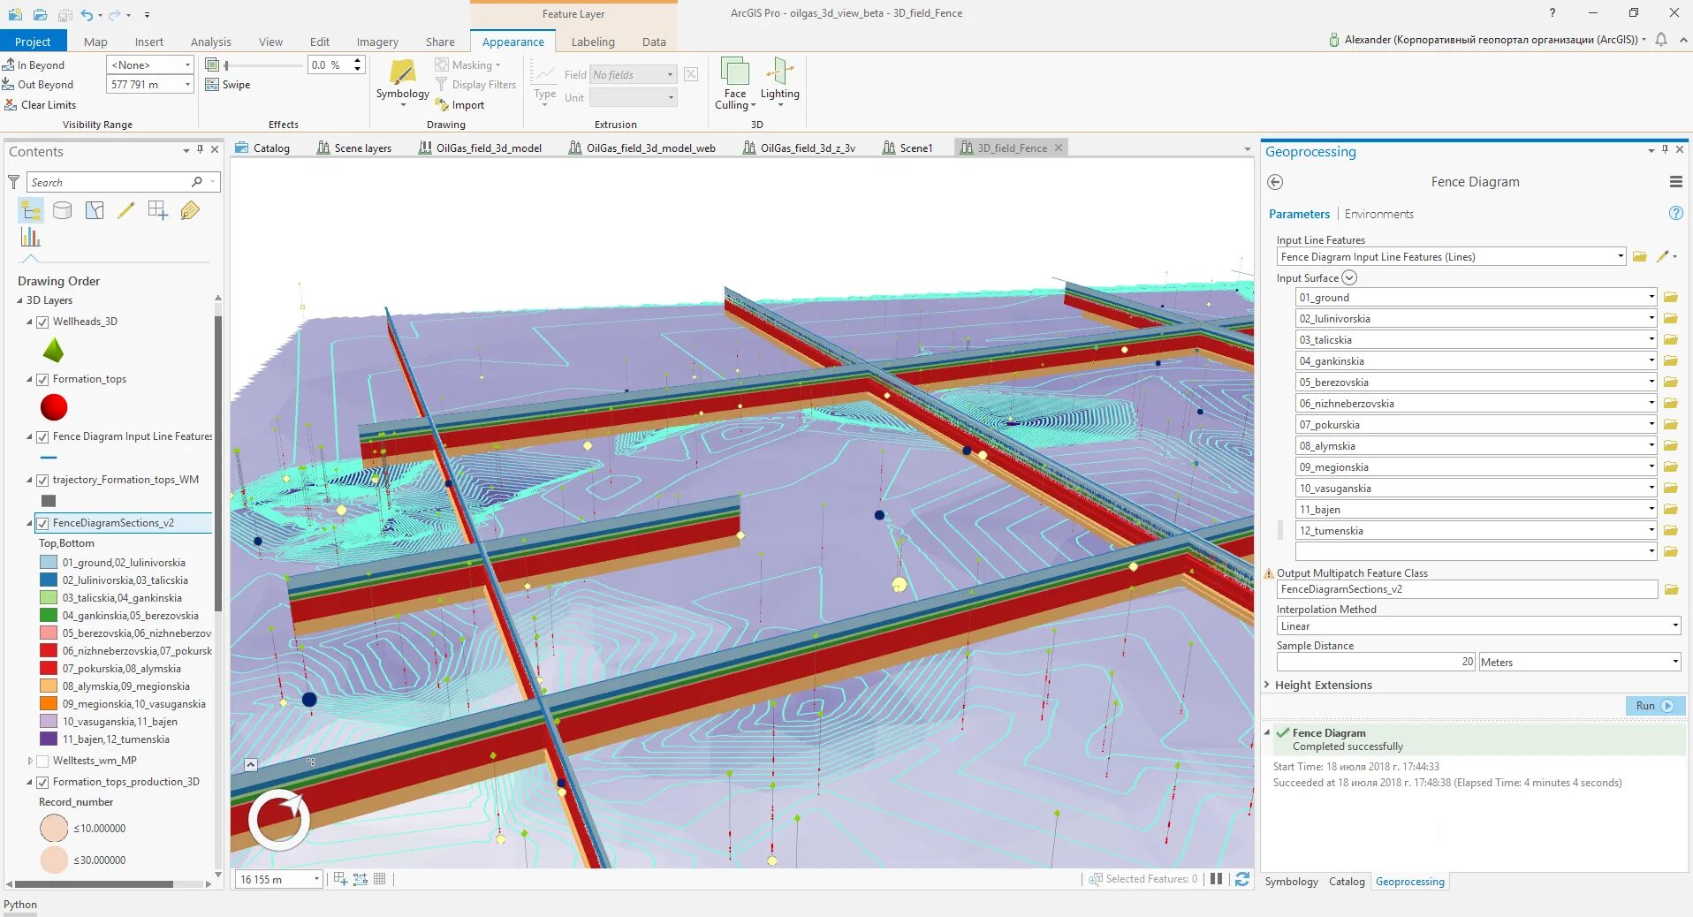The width and height of the screenshot is (1693, 917).
Task: Click the Undo arrow in quick access toolbar
Action: (87, 14)
